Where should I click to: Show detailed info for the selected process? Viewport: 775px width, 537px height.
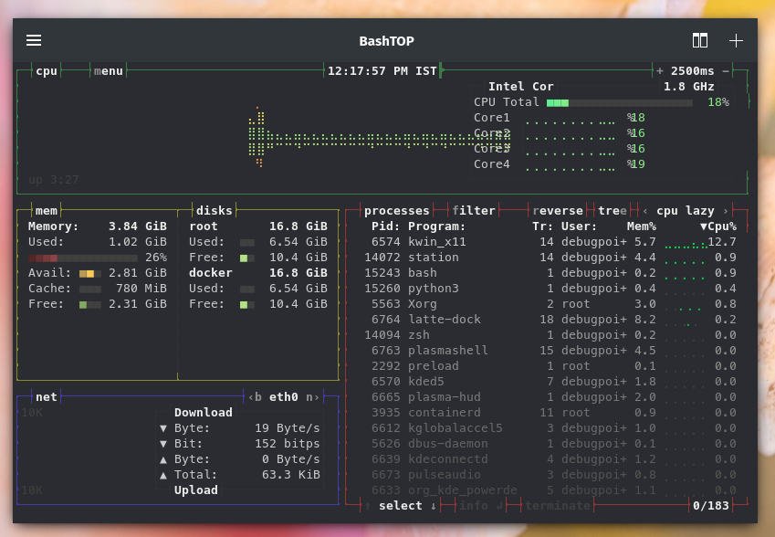point(474,505)
